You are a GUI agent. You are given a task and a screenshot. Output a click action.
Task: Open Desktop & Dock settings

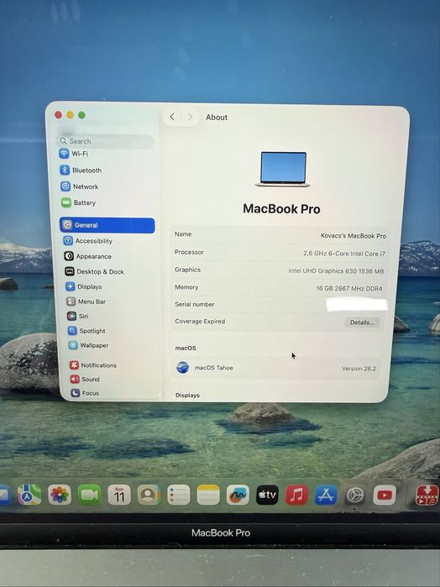[x=94, y=271]
